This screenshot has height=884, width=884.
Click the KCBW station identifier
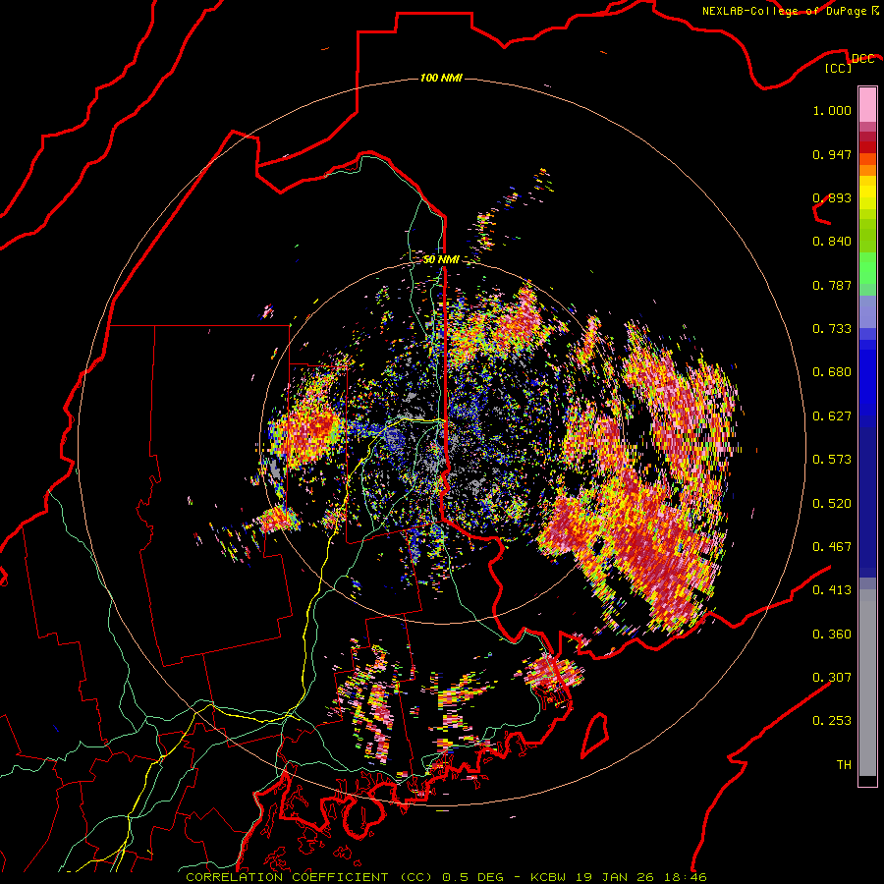(550, 877)
